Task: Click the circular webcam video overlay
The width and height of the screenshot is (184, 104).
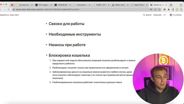Action: coord(158,79)
